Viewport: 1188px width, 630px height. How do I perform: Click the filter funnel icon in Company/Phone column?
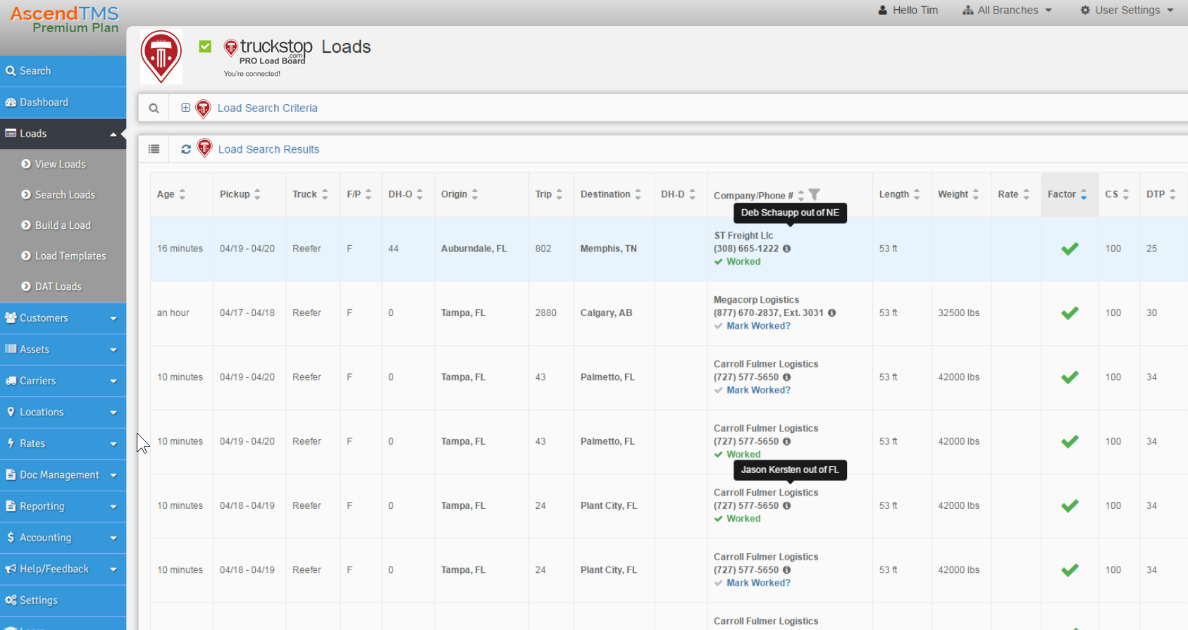click(815, 194)
